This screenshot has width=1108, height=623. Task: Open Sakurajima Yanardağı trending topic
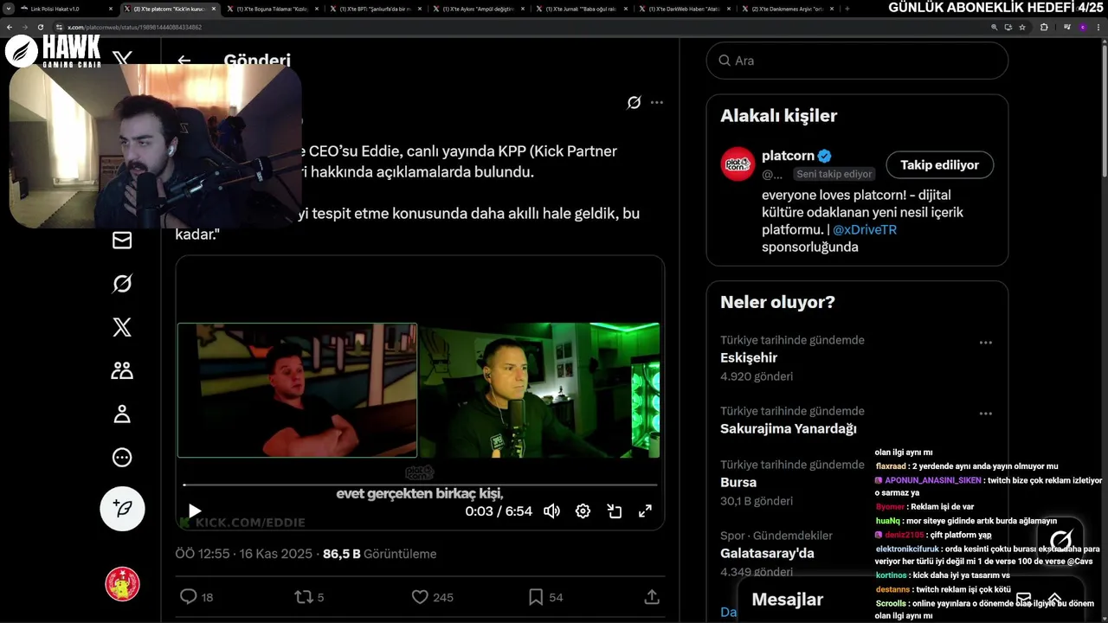coord(788,428)
